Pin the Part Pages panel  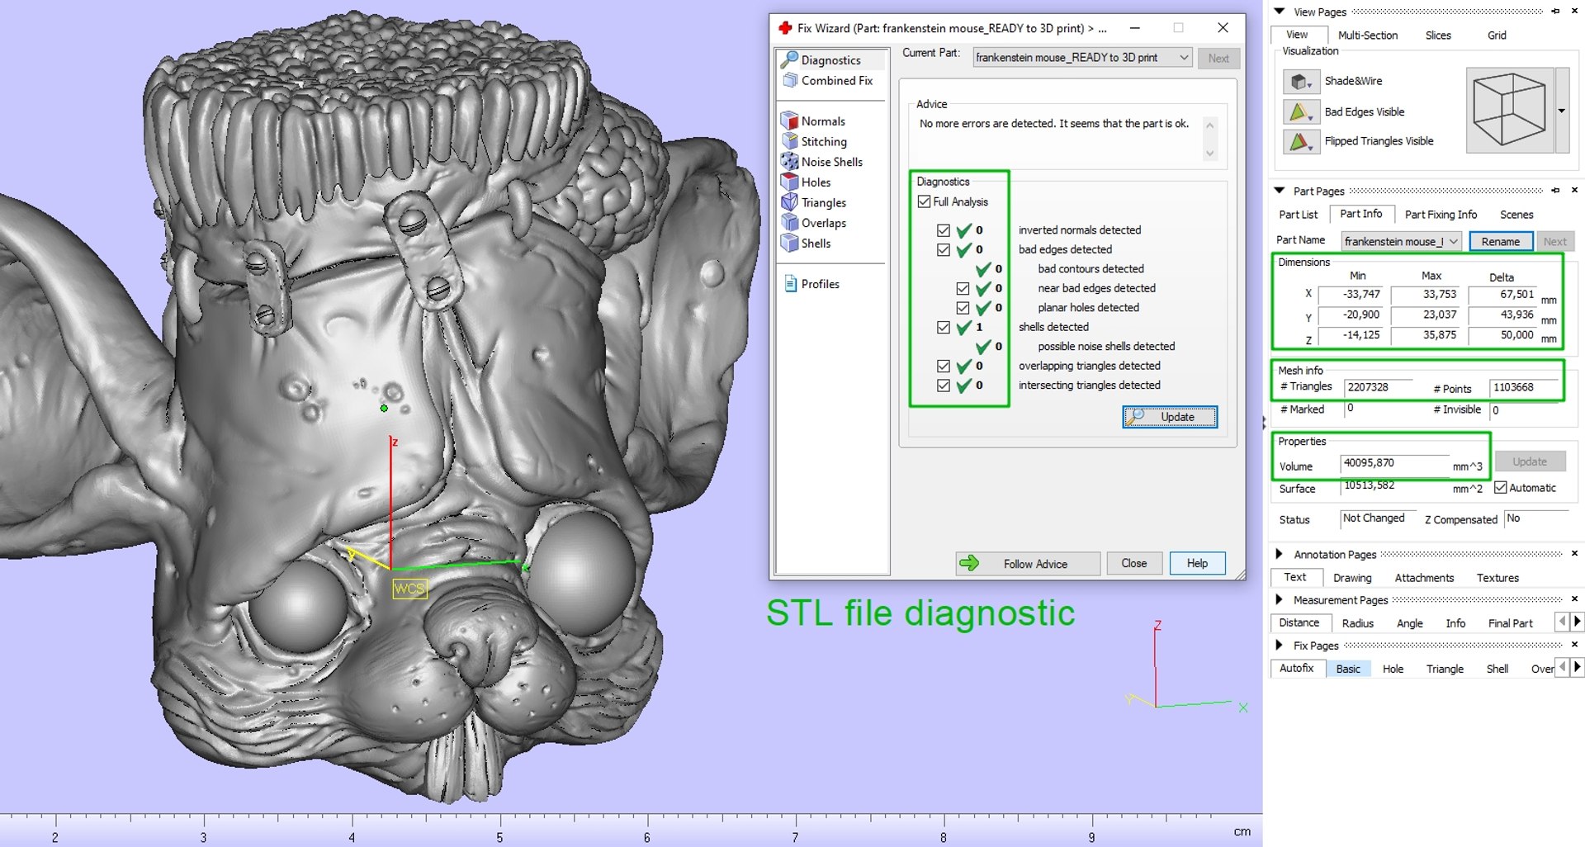pos(1555,191)
